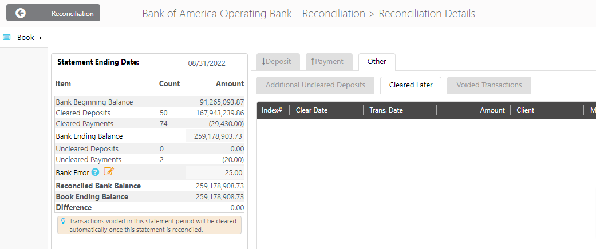Sort by the Client column header
This screenshot has width=596, height=249.
coord(525,110)
